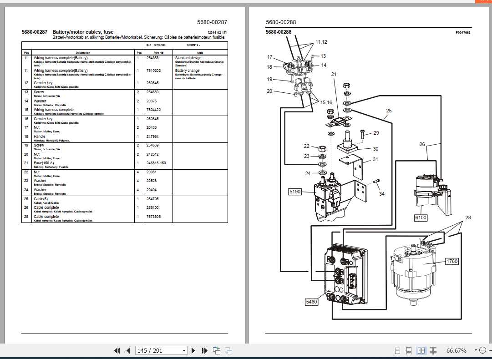Click minus to decrease zoom level

[x=482, y=350]
